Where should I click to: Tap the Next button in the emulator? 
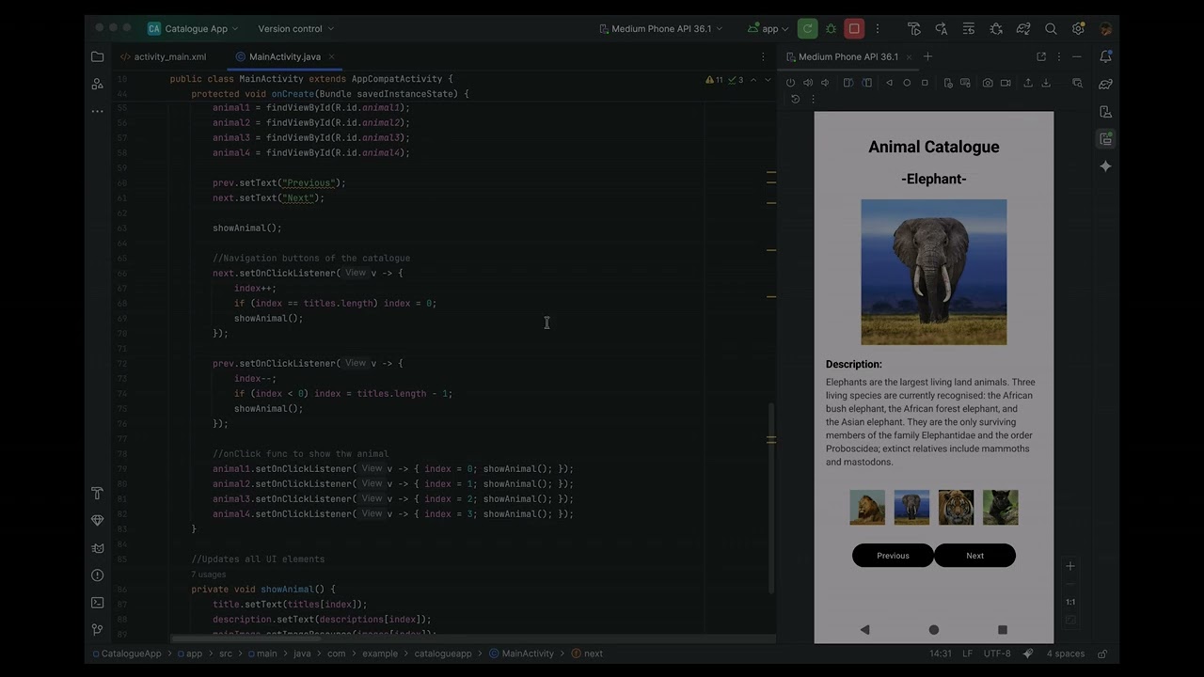tap(974, 556)
